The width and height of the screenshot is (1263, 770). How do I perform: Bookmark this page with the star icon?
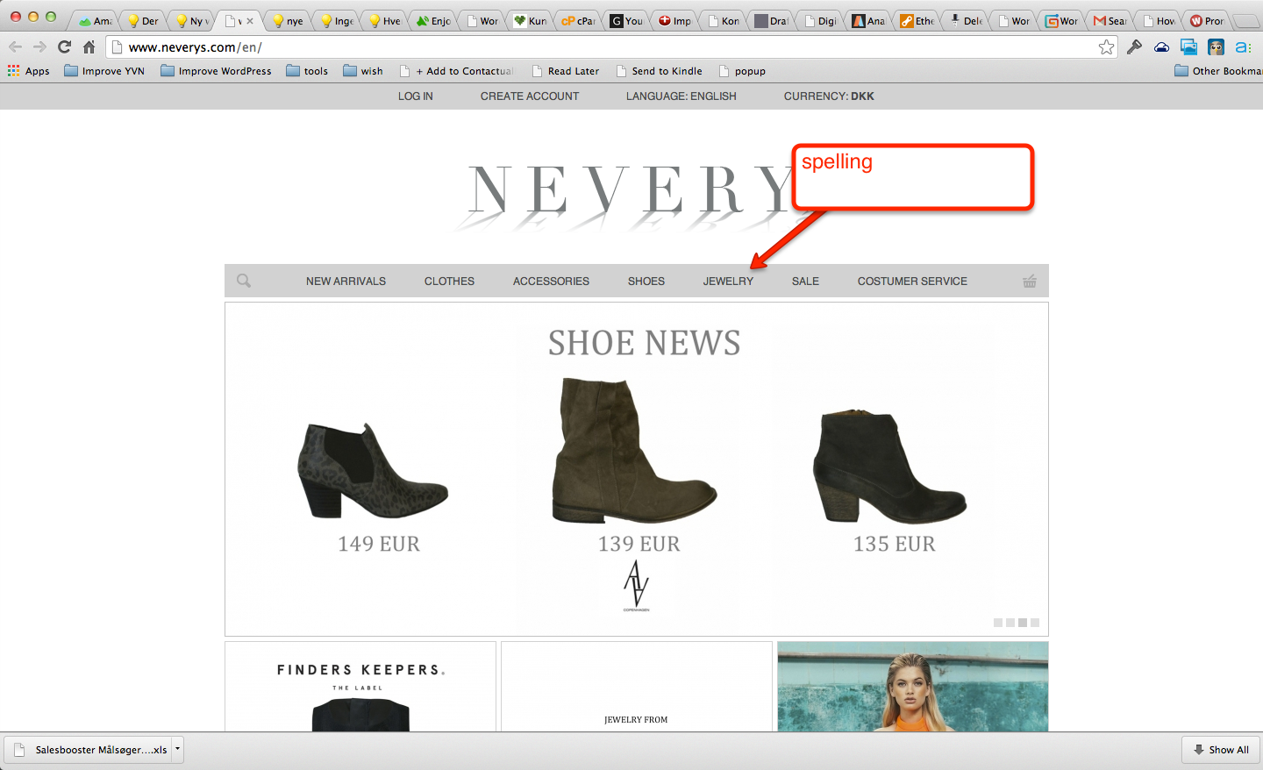(x=1106, y=47)
